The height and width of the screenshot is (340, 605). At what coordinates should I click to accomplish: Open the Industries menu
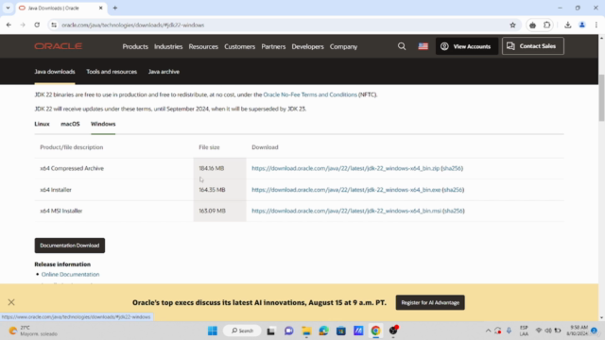click(x=168, y=46)
